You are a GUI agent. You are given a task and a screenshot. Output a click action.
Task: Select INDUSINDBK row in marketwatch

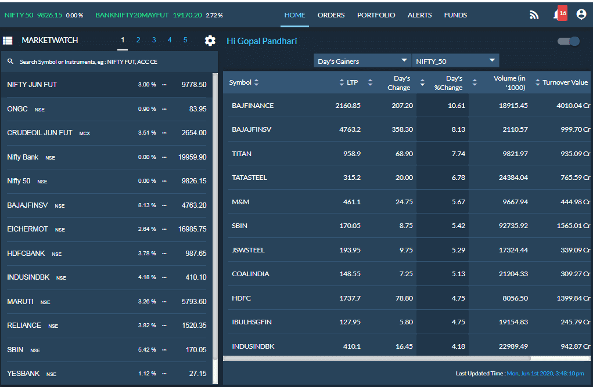107,277
